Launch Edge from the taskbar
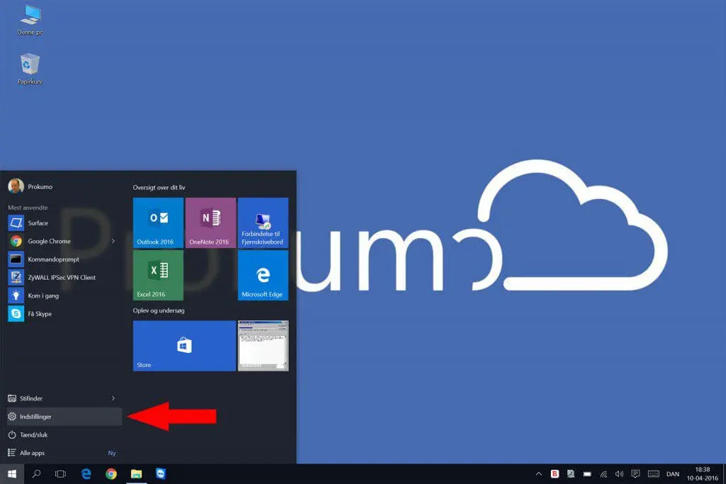The image size is (726, 484). coord(86,474)
